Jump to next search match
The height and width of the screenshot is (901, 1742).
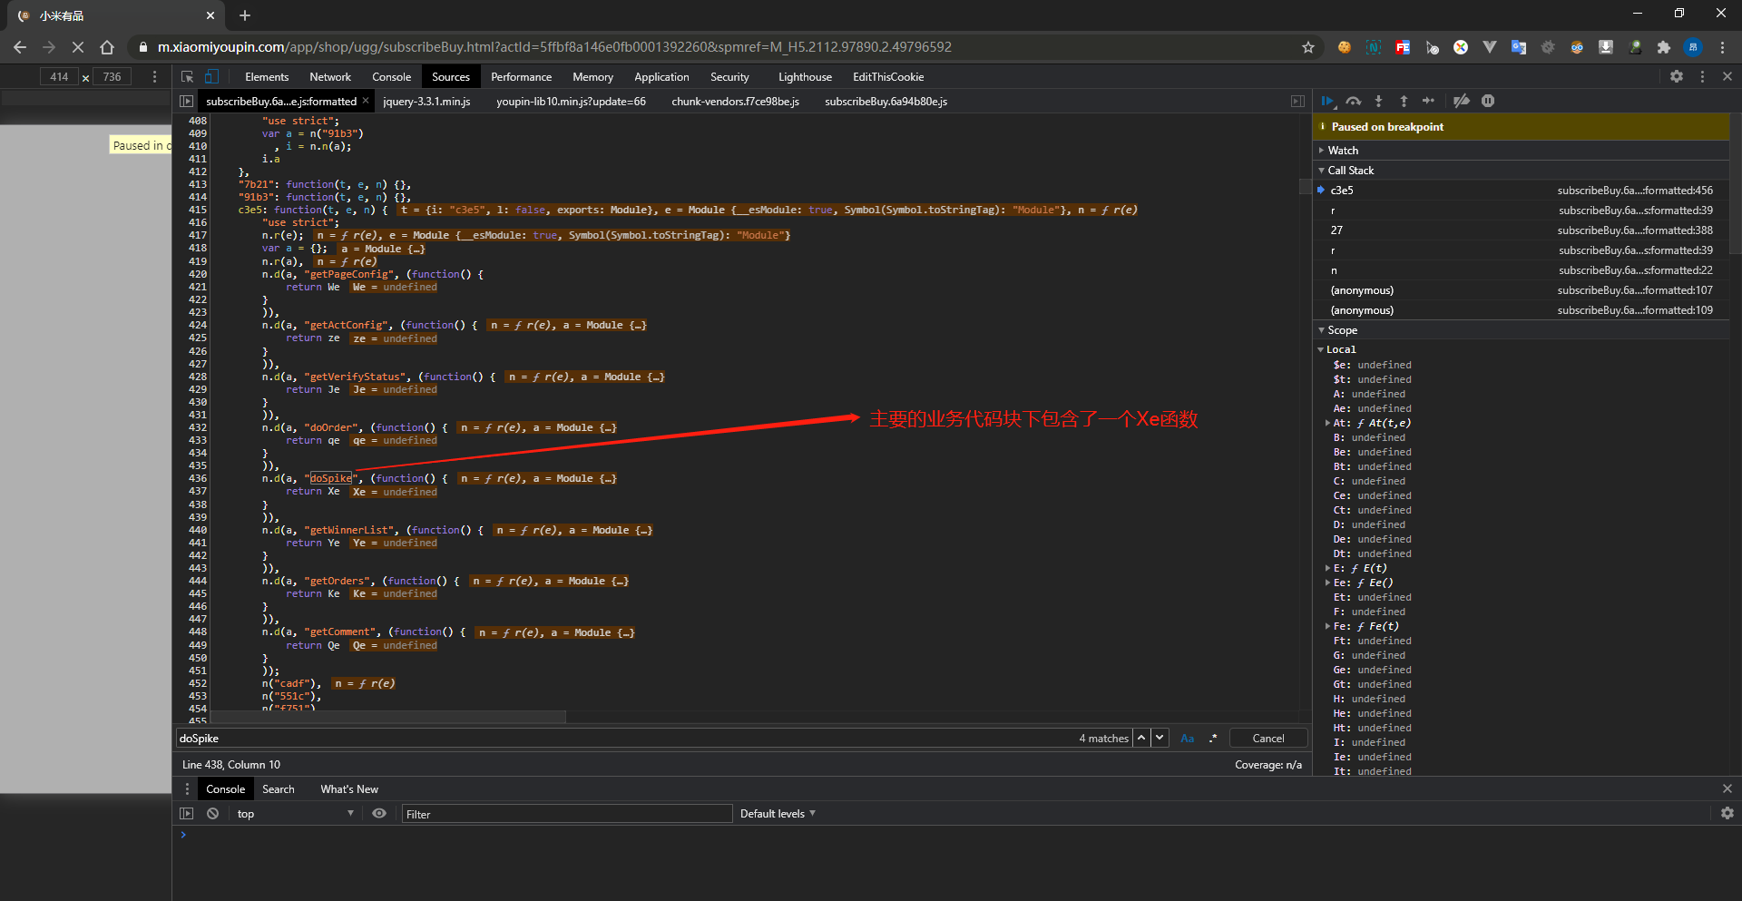click(1160, 739)
